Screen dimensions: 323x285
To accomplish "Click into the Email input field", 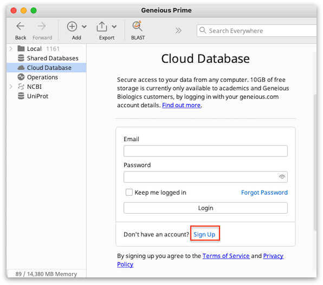I will tap(205, 151).
